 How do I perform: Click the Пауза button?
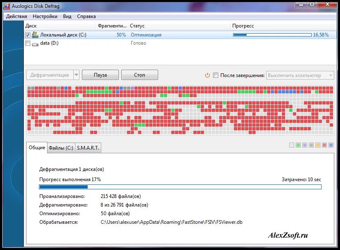point(100,75)
